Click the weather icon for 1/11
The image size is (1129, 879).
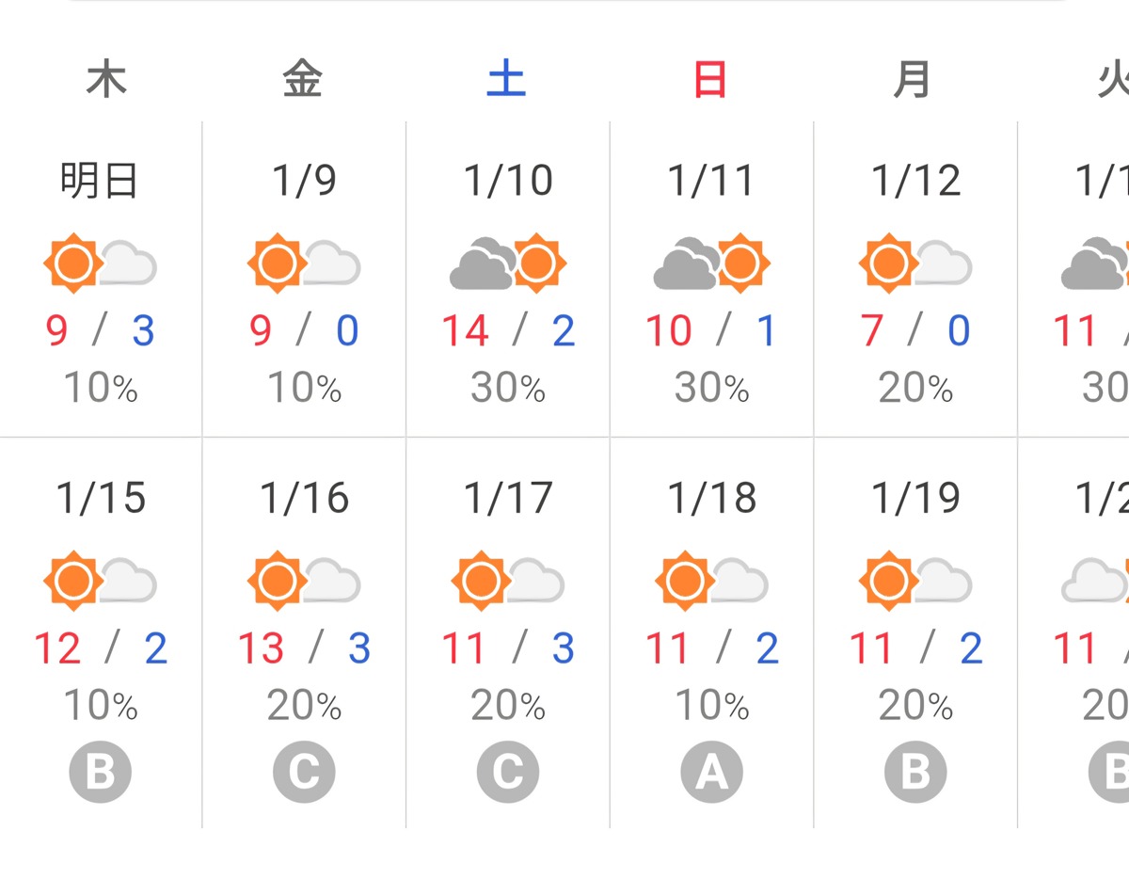point(711,264)
